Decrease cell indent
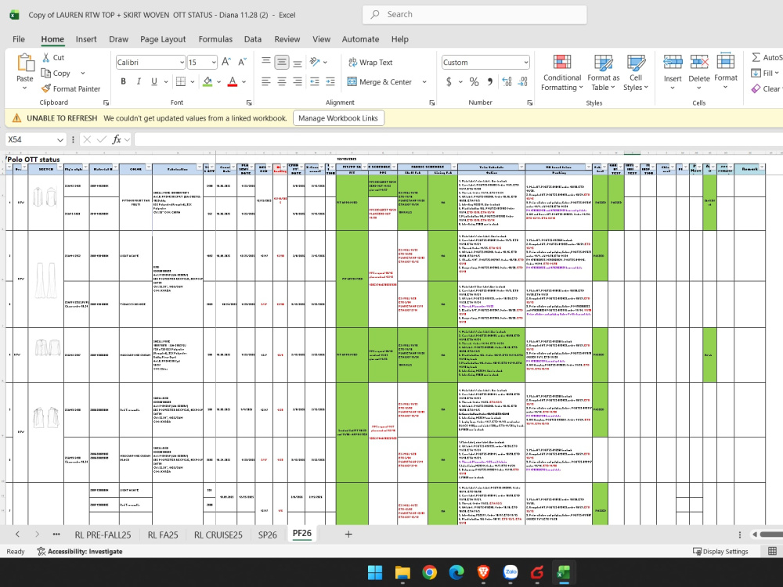This screenshot has width=783, height=587. tap(315, 81)
